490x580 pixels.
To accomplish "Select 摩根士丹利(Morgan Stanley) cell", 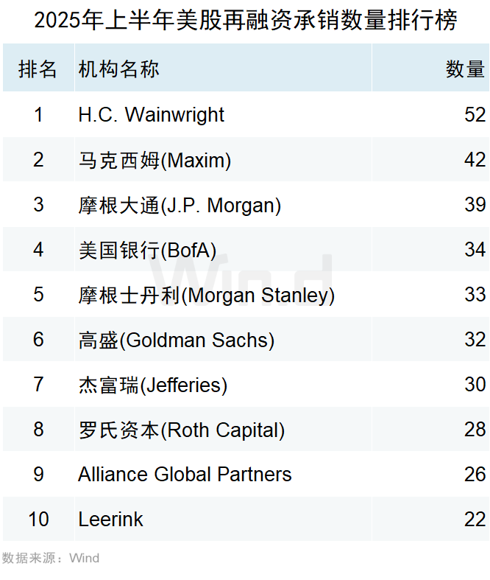I will tap(206, 295).
